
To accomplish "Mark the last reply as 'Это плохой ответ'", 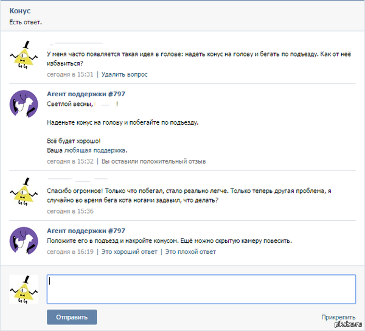I will [x=190, y=251].
